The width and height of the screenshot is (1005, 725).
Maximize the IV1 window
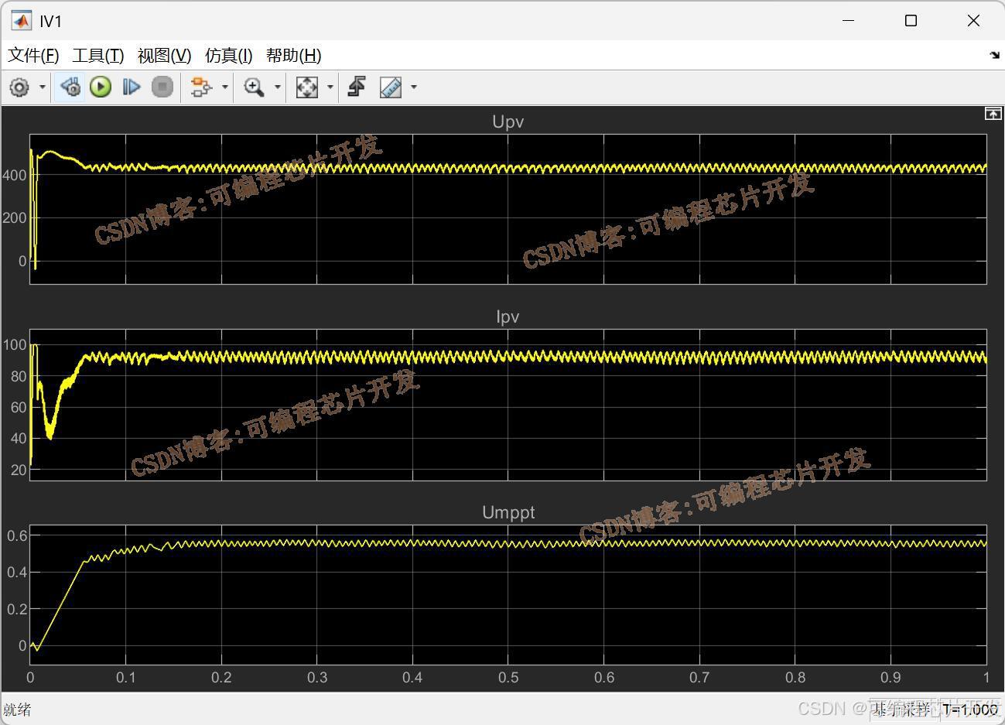click(911, 21)
